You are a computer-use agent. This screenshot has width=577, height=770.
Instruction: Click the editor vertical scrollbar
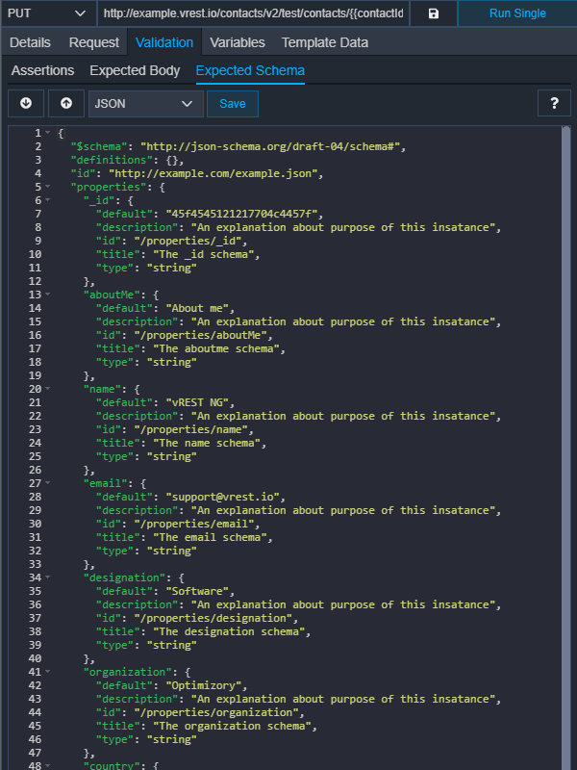point(566,447)
